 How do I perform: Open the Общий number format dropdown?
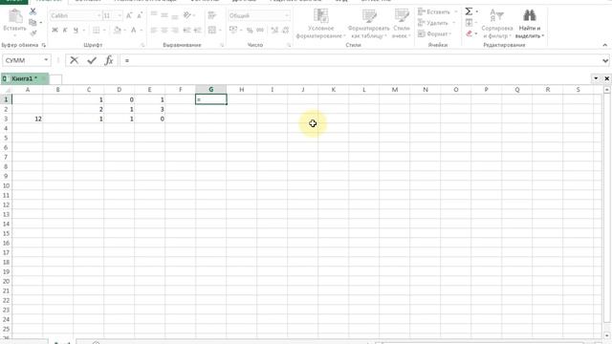287,15
